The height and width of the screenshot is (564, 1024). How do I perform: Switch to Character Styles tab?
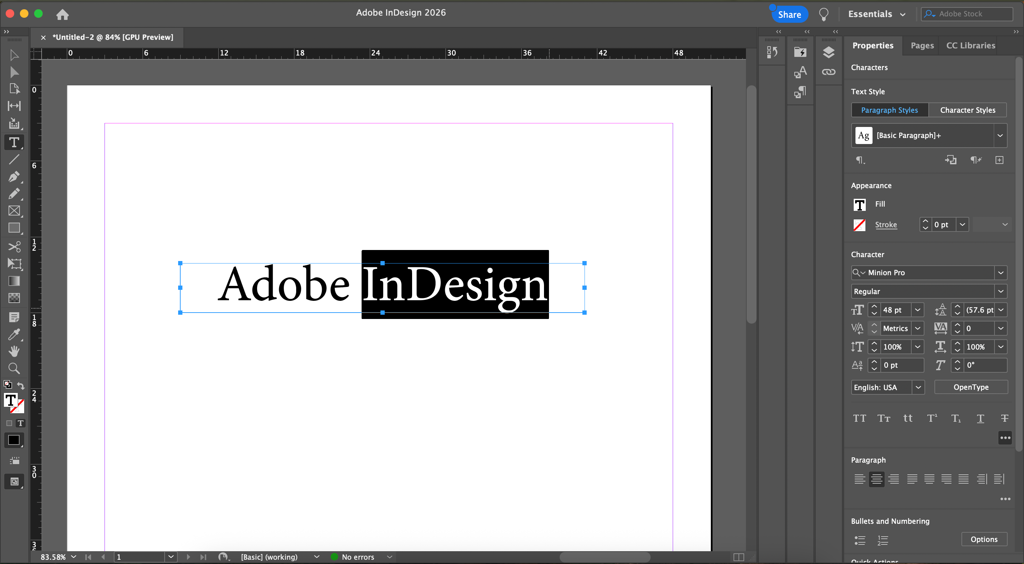[967, 110]
